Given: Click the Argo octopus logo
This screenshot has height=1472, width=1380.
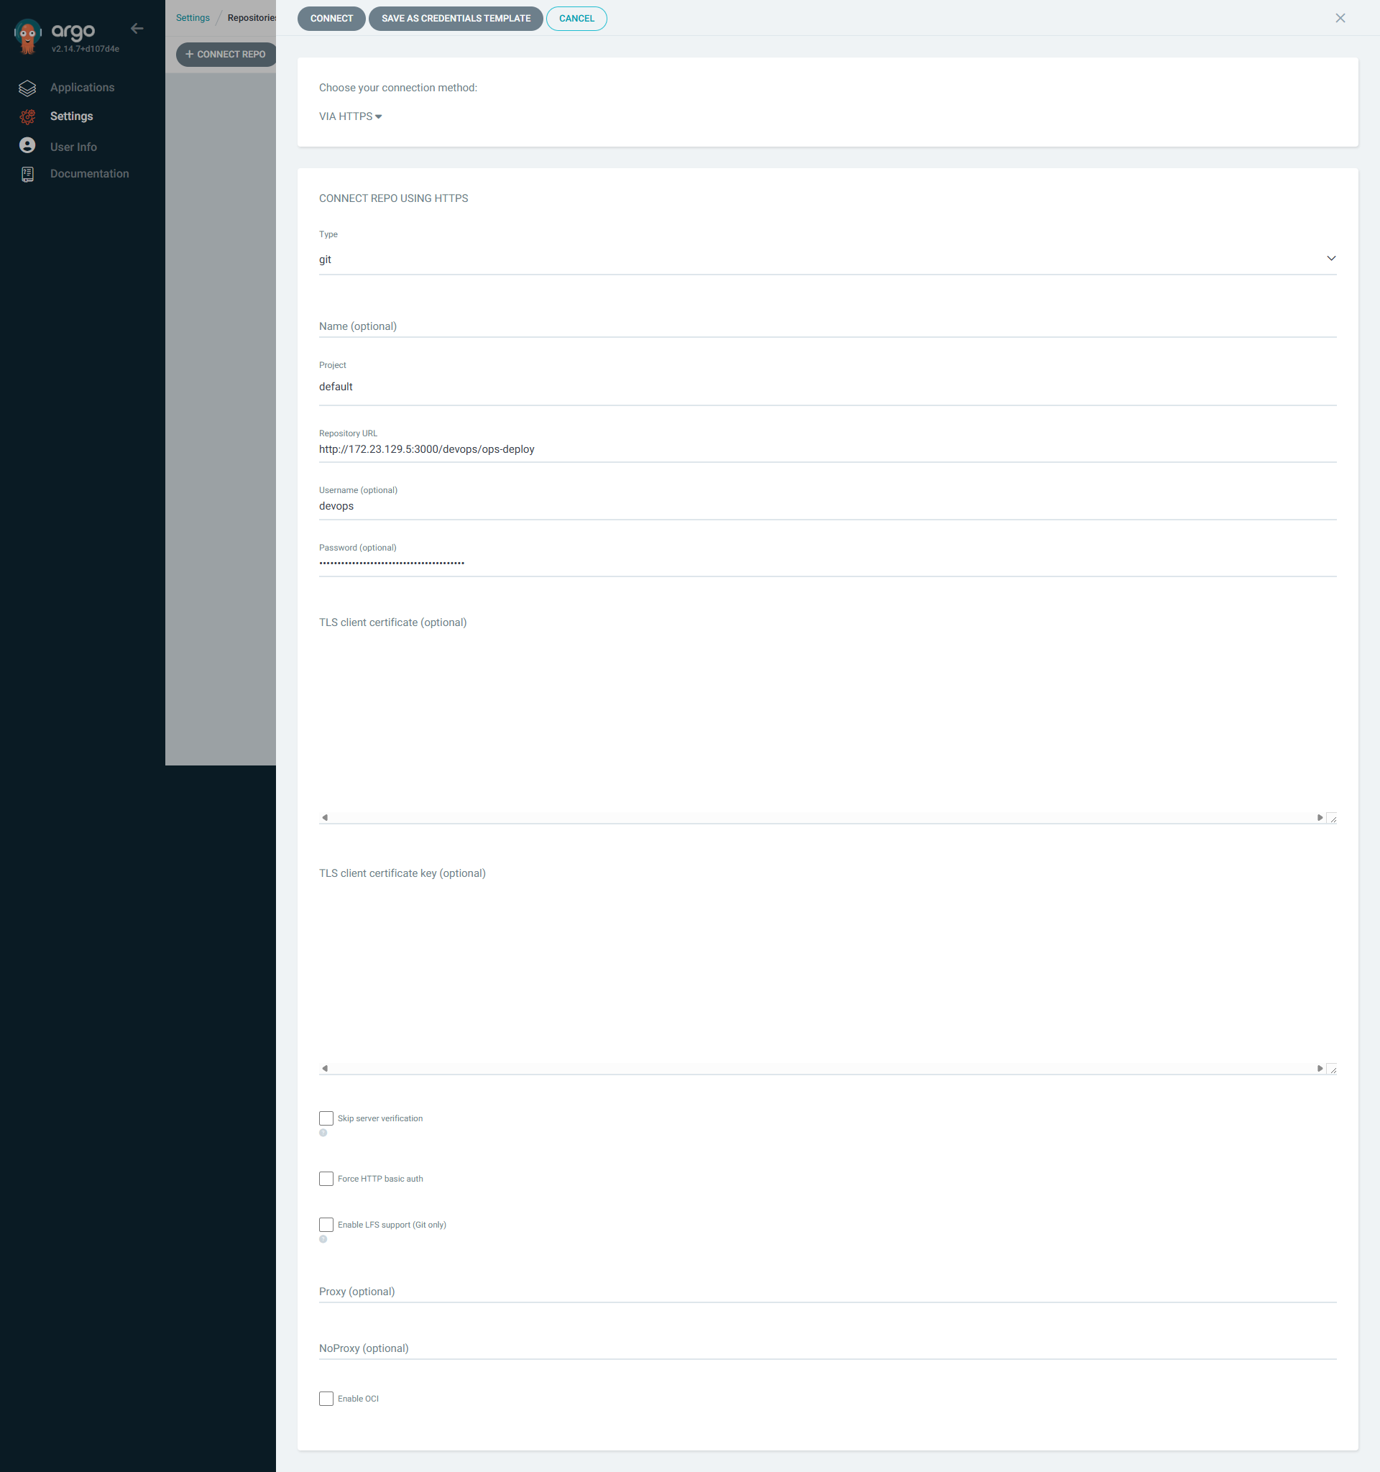Looking at the screenshot, I should click(28, 35).
